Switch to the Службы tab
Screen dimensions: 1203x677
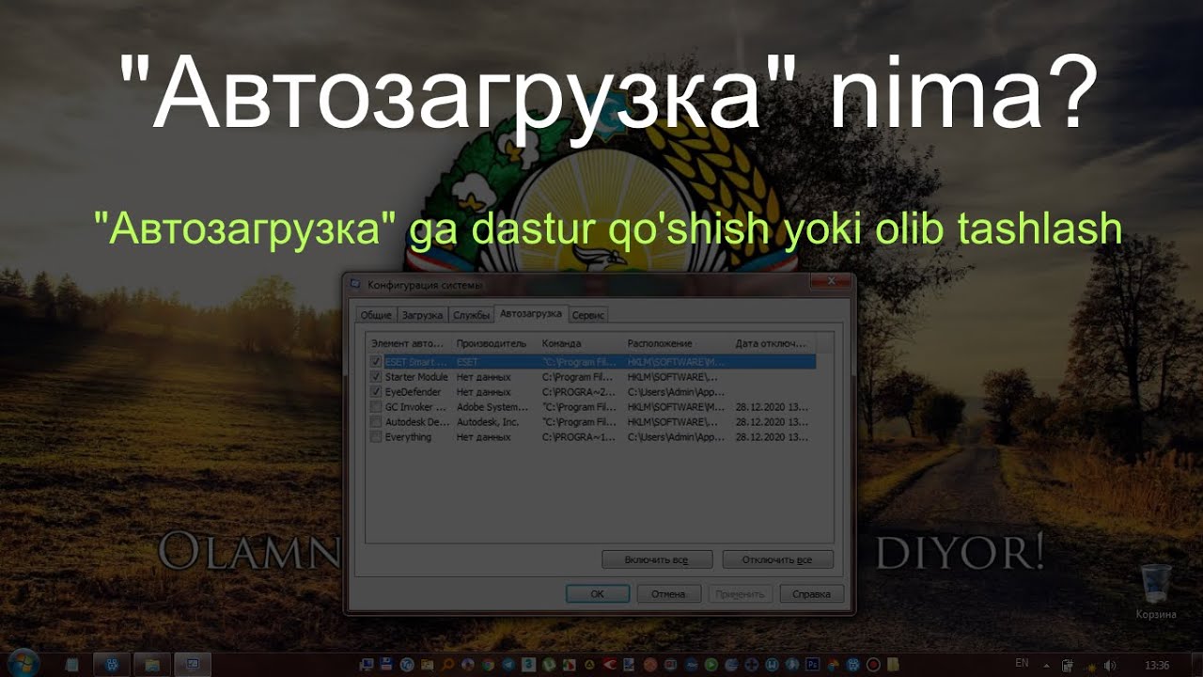[470, 315]
